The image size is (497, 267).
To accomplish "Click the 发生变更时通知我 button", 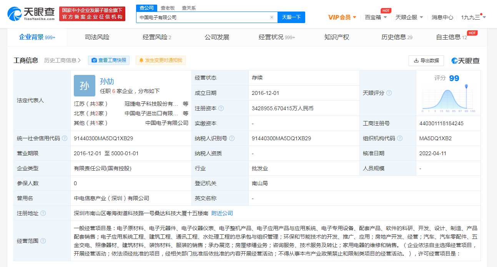I will pos(161,60).
